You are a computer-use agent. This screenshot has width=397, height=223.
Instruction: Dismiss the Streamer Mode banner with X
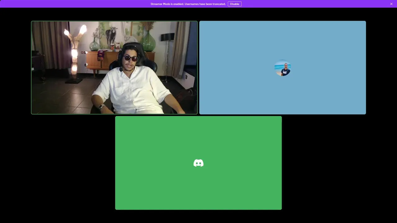click(x=391, y=4)
